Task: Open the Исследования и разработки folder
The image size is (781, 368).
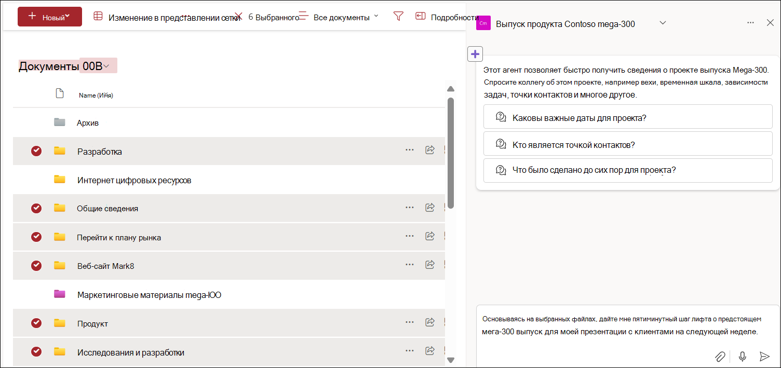Action: pos(131,352)
